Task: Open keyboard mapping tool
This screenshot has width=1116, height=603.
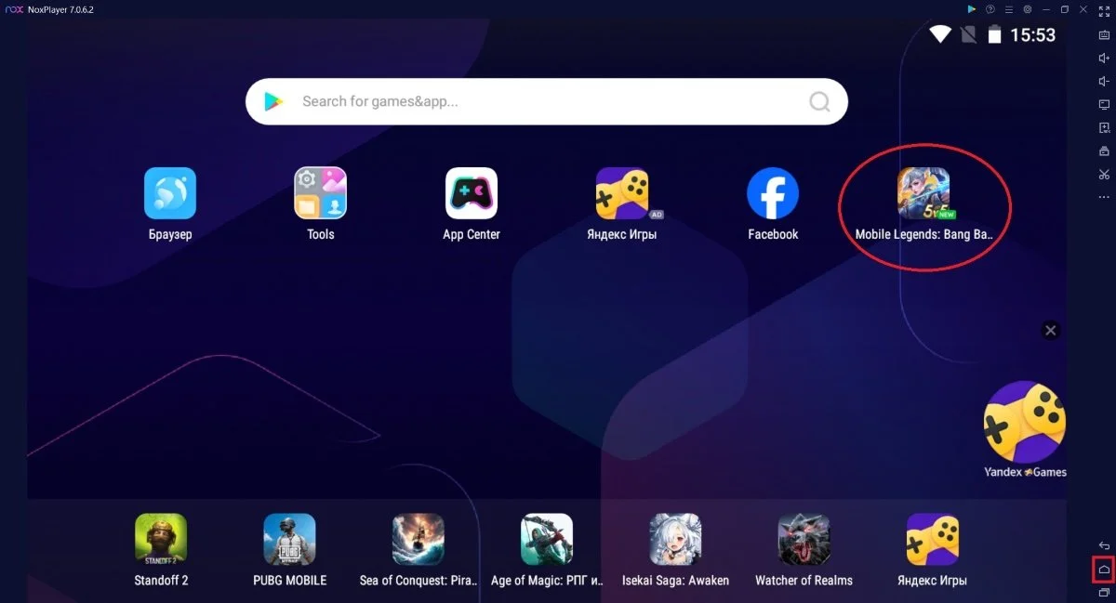Action: click(x=1104, y=33)
